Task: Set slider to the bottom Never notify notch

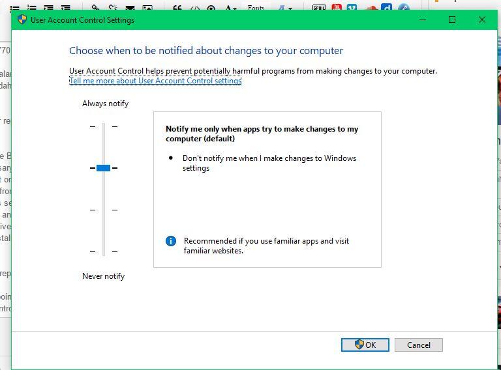Action: (x=104, y=251)
